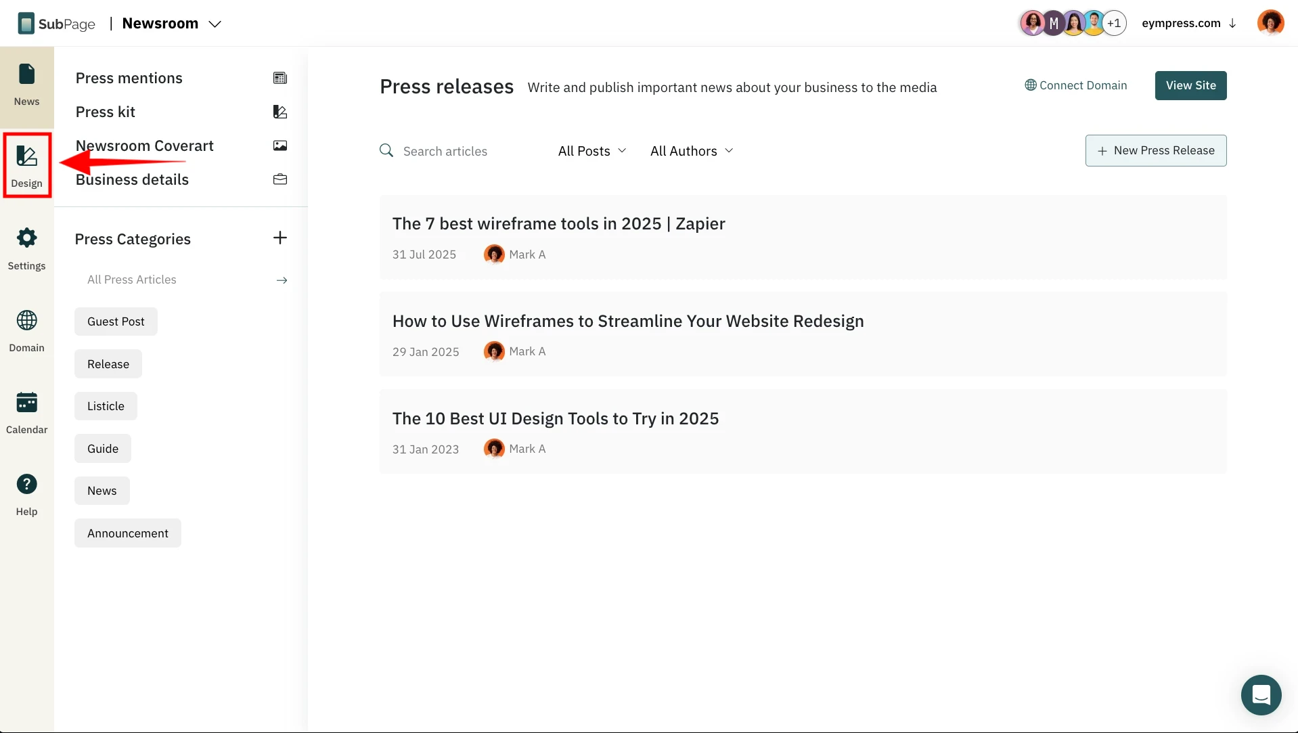This screenshot has height=733, width=1298.
Task: Click the View Site button
Action: coord(1190,85)
